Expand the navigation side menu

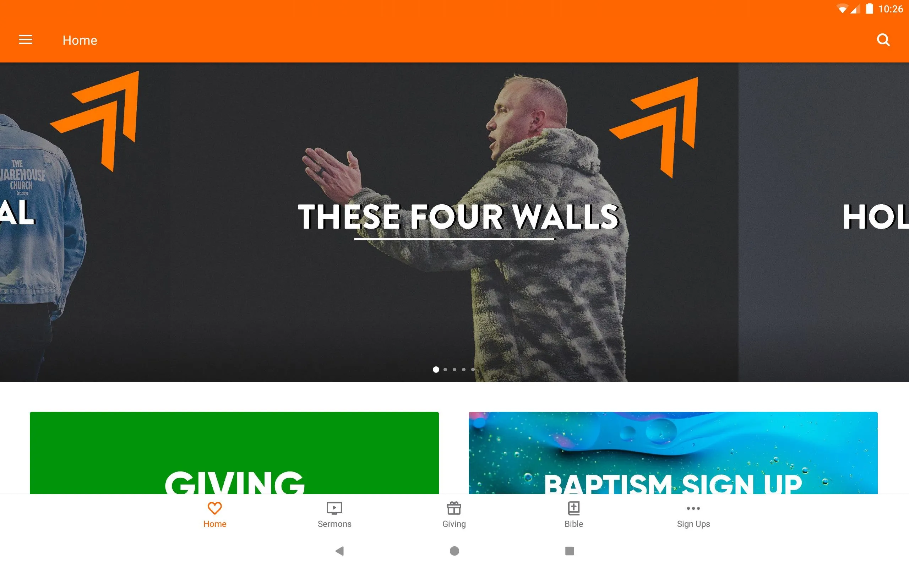tap(26, 39)
